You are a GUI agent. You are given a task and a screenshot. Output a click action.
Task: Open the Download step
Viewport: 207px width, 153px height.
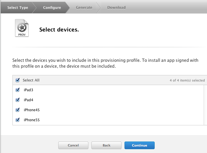[x=117, y=7]
